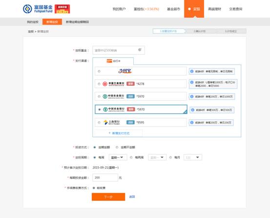Click the Fullgoal Fund logo
The width and height of the screenshot is (270, 218).
click(x=38, y=9)
